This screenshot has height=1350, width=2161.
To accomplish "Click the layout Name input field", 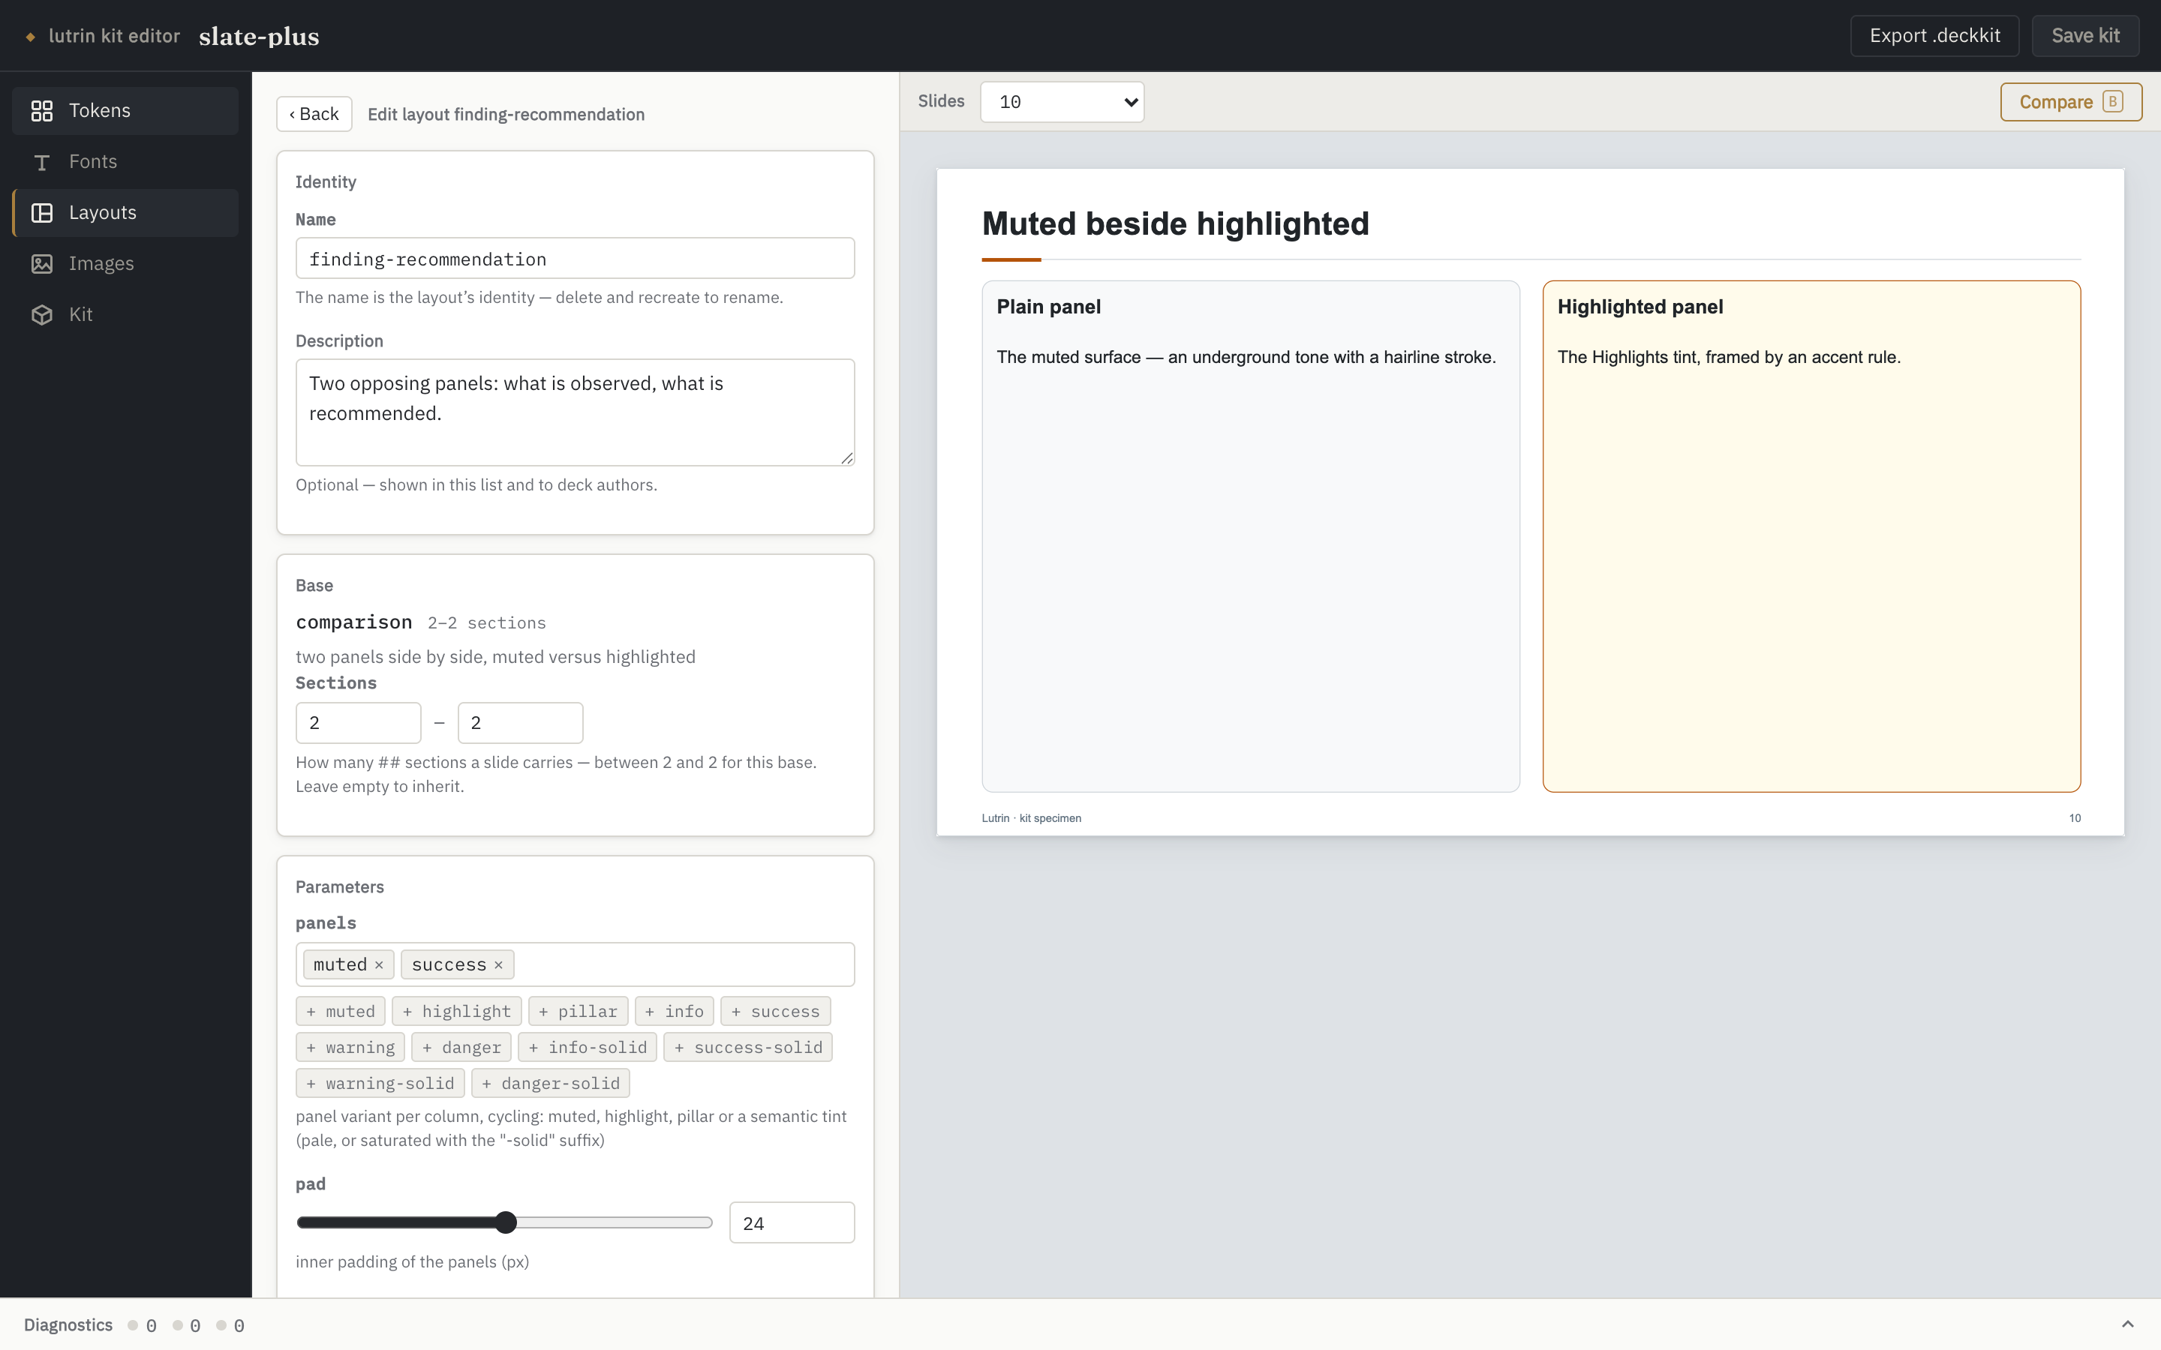I will pyautogui.click(x=575, y=258).
